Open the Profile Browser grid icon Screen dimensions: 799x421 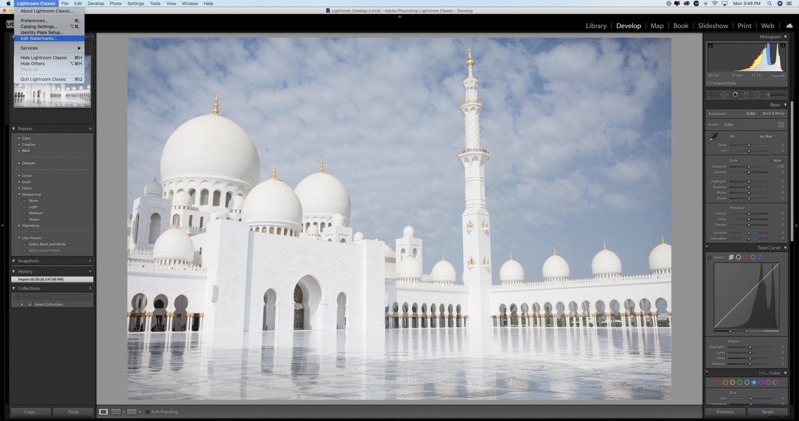781,125
